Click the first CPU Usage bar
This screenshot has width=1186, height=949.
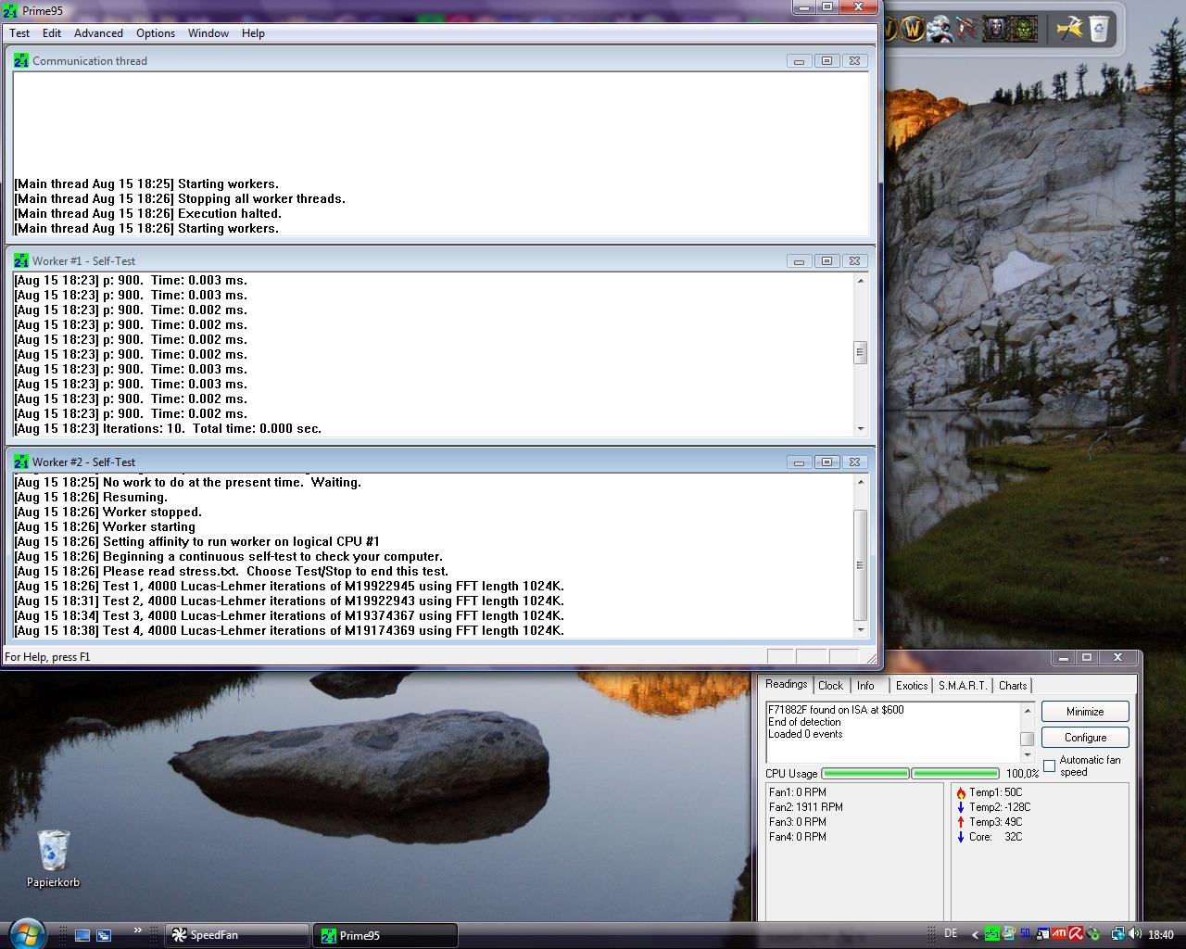[864, 773]
